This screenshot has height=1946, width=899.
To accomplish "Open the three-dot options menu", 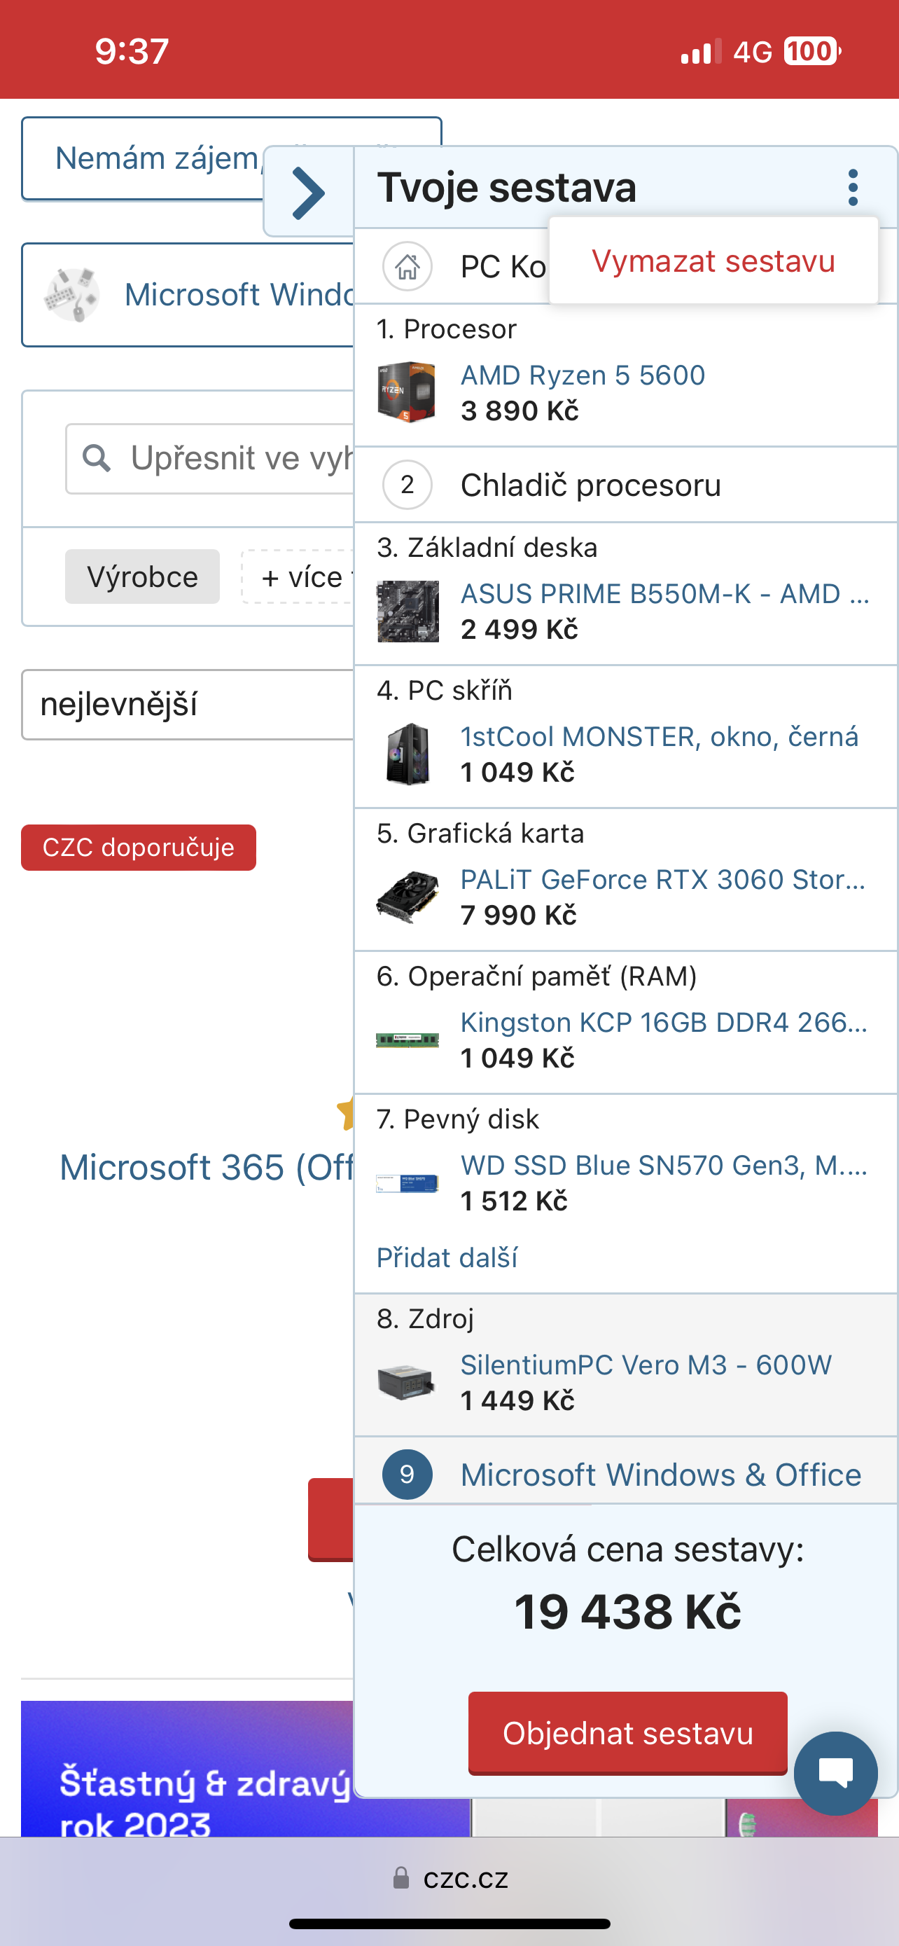I will tap(853, 187).
